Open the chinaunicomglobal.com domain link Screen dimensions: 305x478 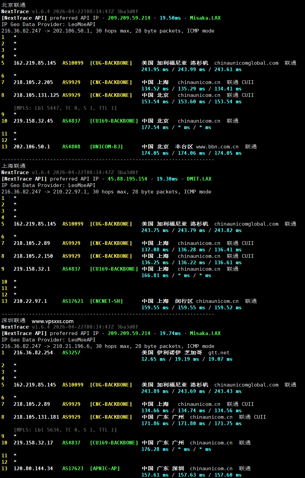(x=245, y=63)
